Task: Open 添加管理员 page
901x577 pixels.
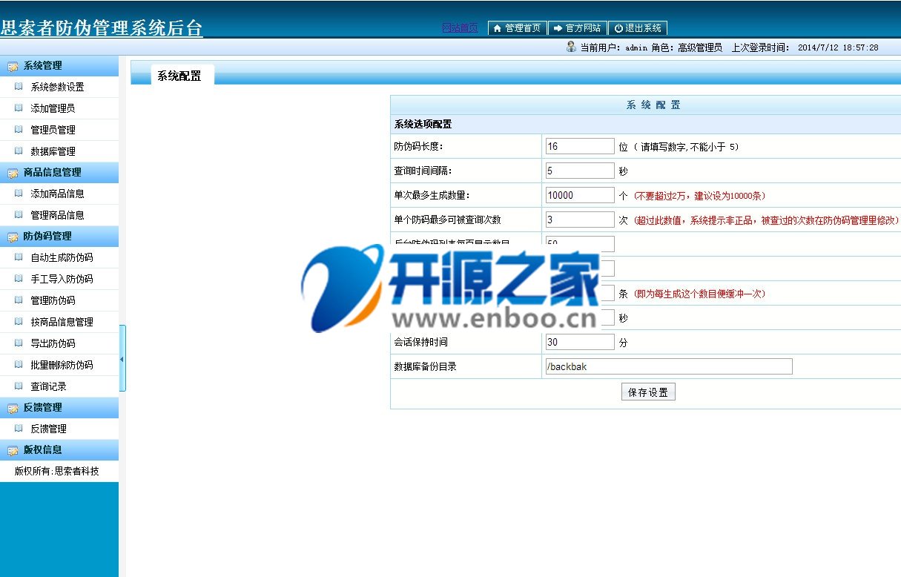Action: [53, 108]
